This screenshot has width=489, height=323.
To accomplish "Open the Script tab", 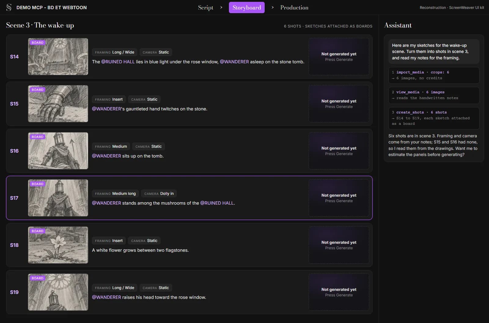I will pyautogui.click(x=205, y=8).
